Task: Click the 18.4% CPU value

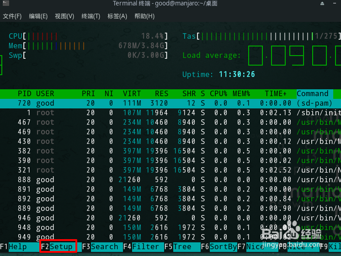Action: 153,36
